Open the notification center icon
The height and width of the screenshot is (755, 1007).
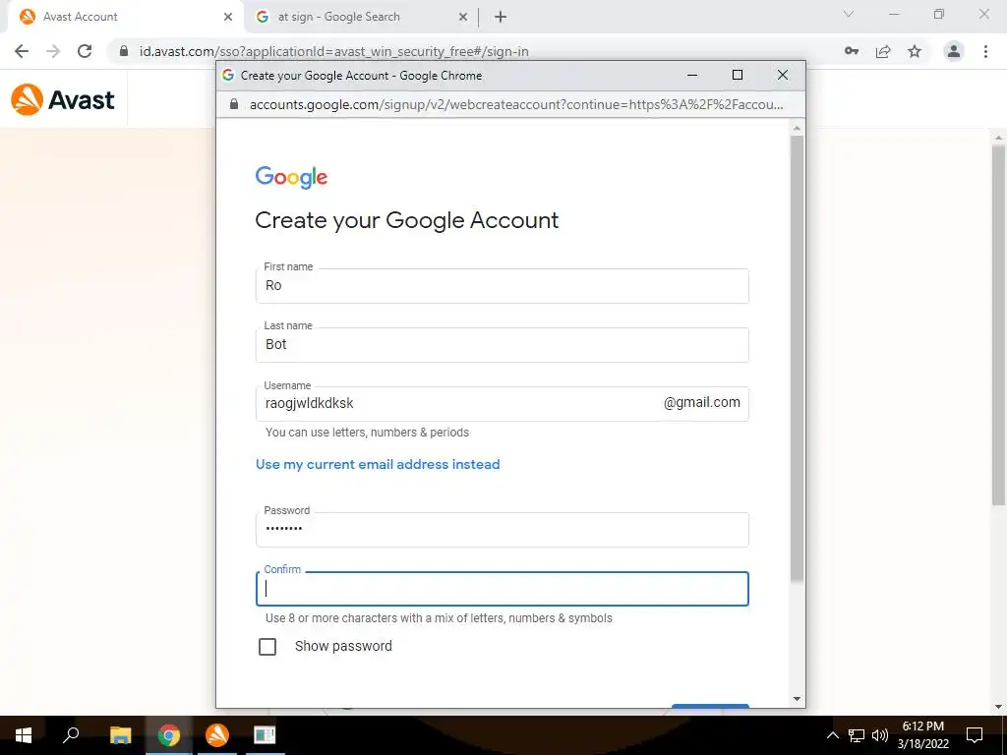click(x=975, y=735)
